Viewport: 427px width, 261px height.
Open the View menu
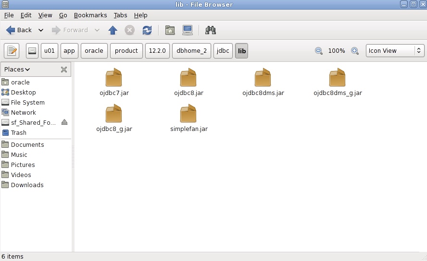pyautogui.click(x=45, y=15)
